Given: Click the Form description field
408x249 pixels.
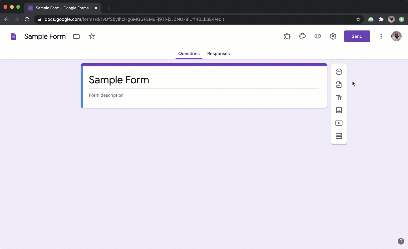Looking at the screenshot, I should tap(204, 95).
